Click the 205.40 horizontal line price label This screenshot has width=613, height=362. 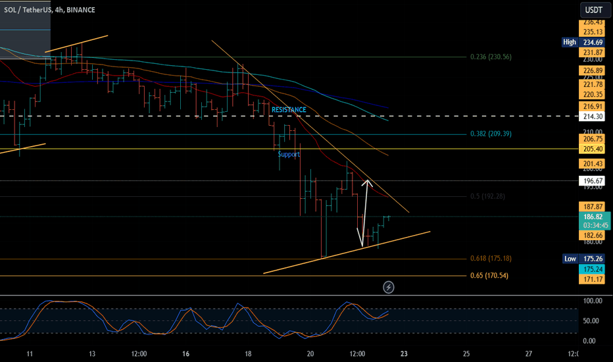[x=593, y=149]
